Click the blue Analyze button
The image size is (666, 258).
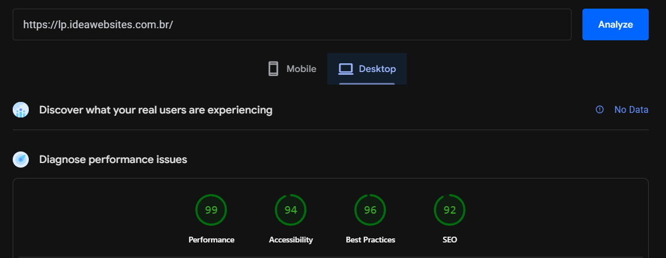[x=615, y=25]
